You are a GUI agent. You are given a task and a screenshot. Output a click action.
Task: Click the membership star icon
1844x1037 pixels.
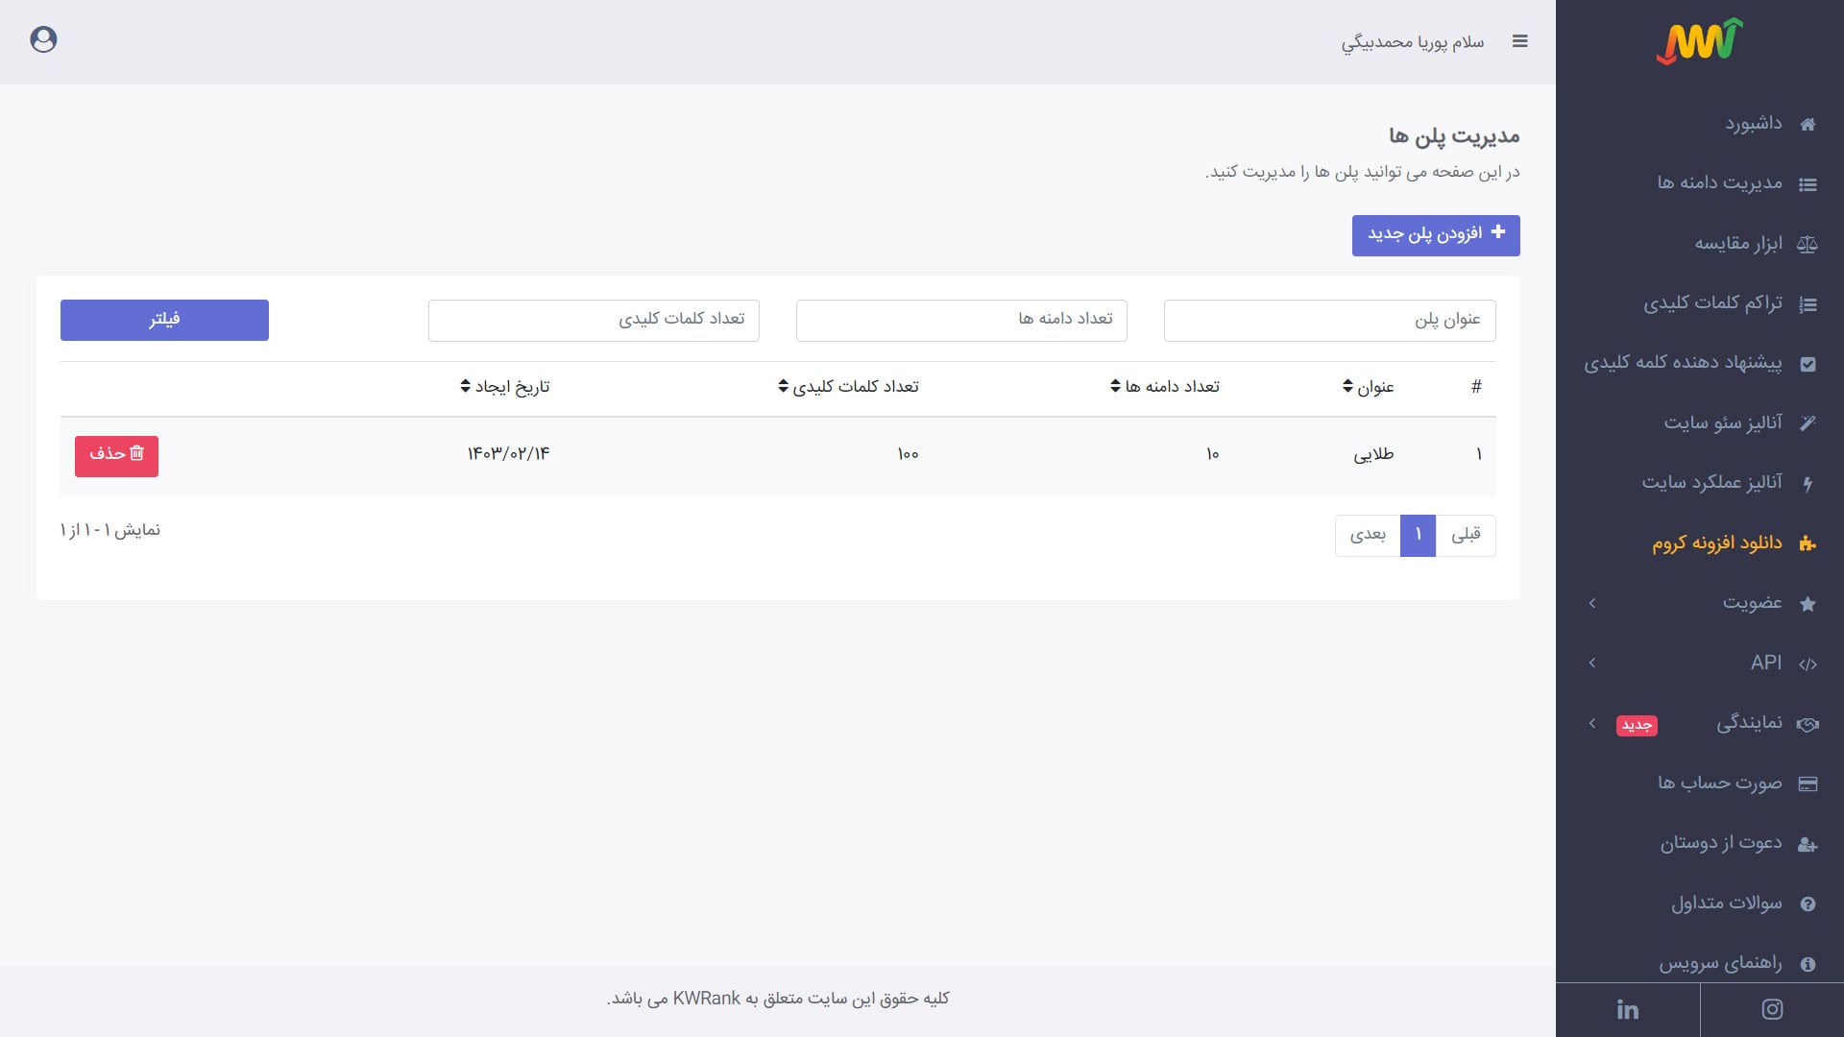1808,604
